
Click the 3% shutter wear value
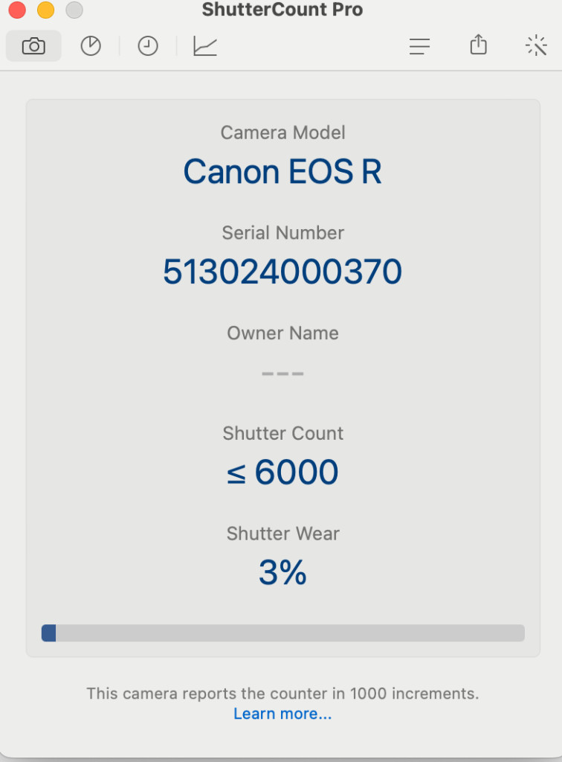point(282,572)
